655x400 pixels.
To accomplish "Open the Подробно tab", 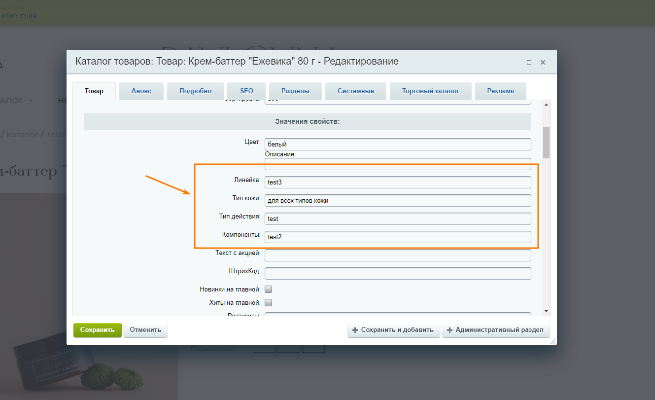I will (x=195, y=91).
